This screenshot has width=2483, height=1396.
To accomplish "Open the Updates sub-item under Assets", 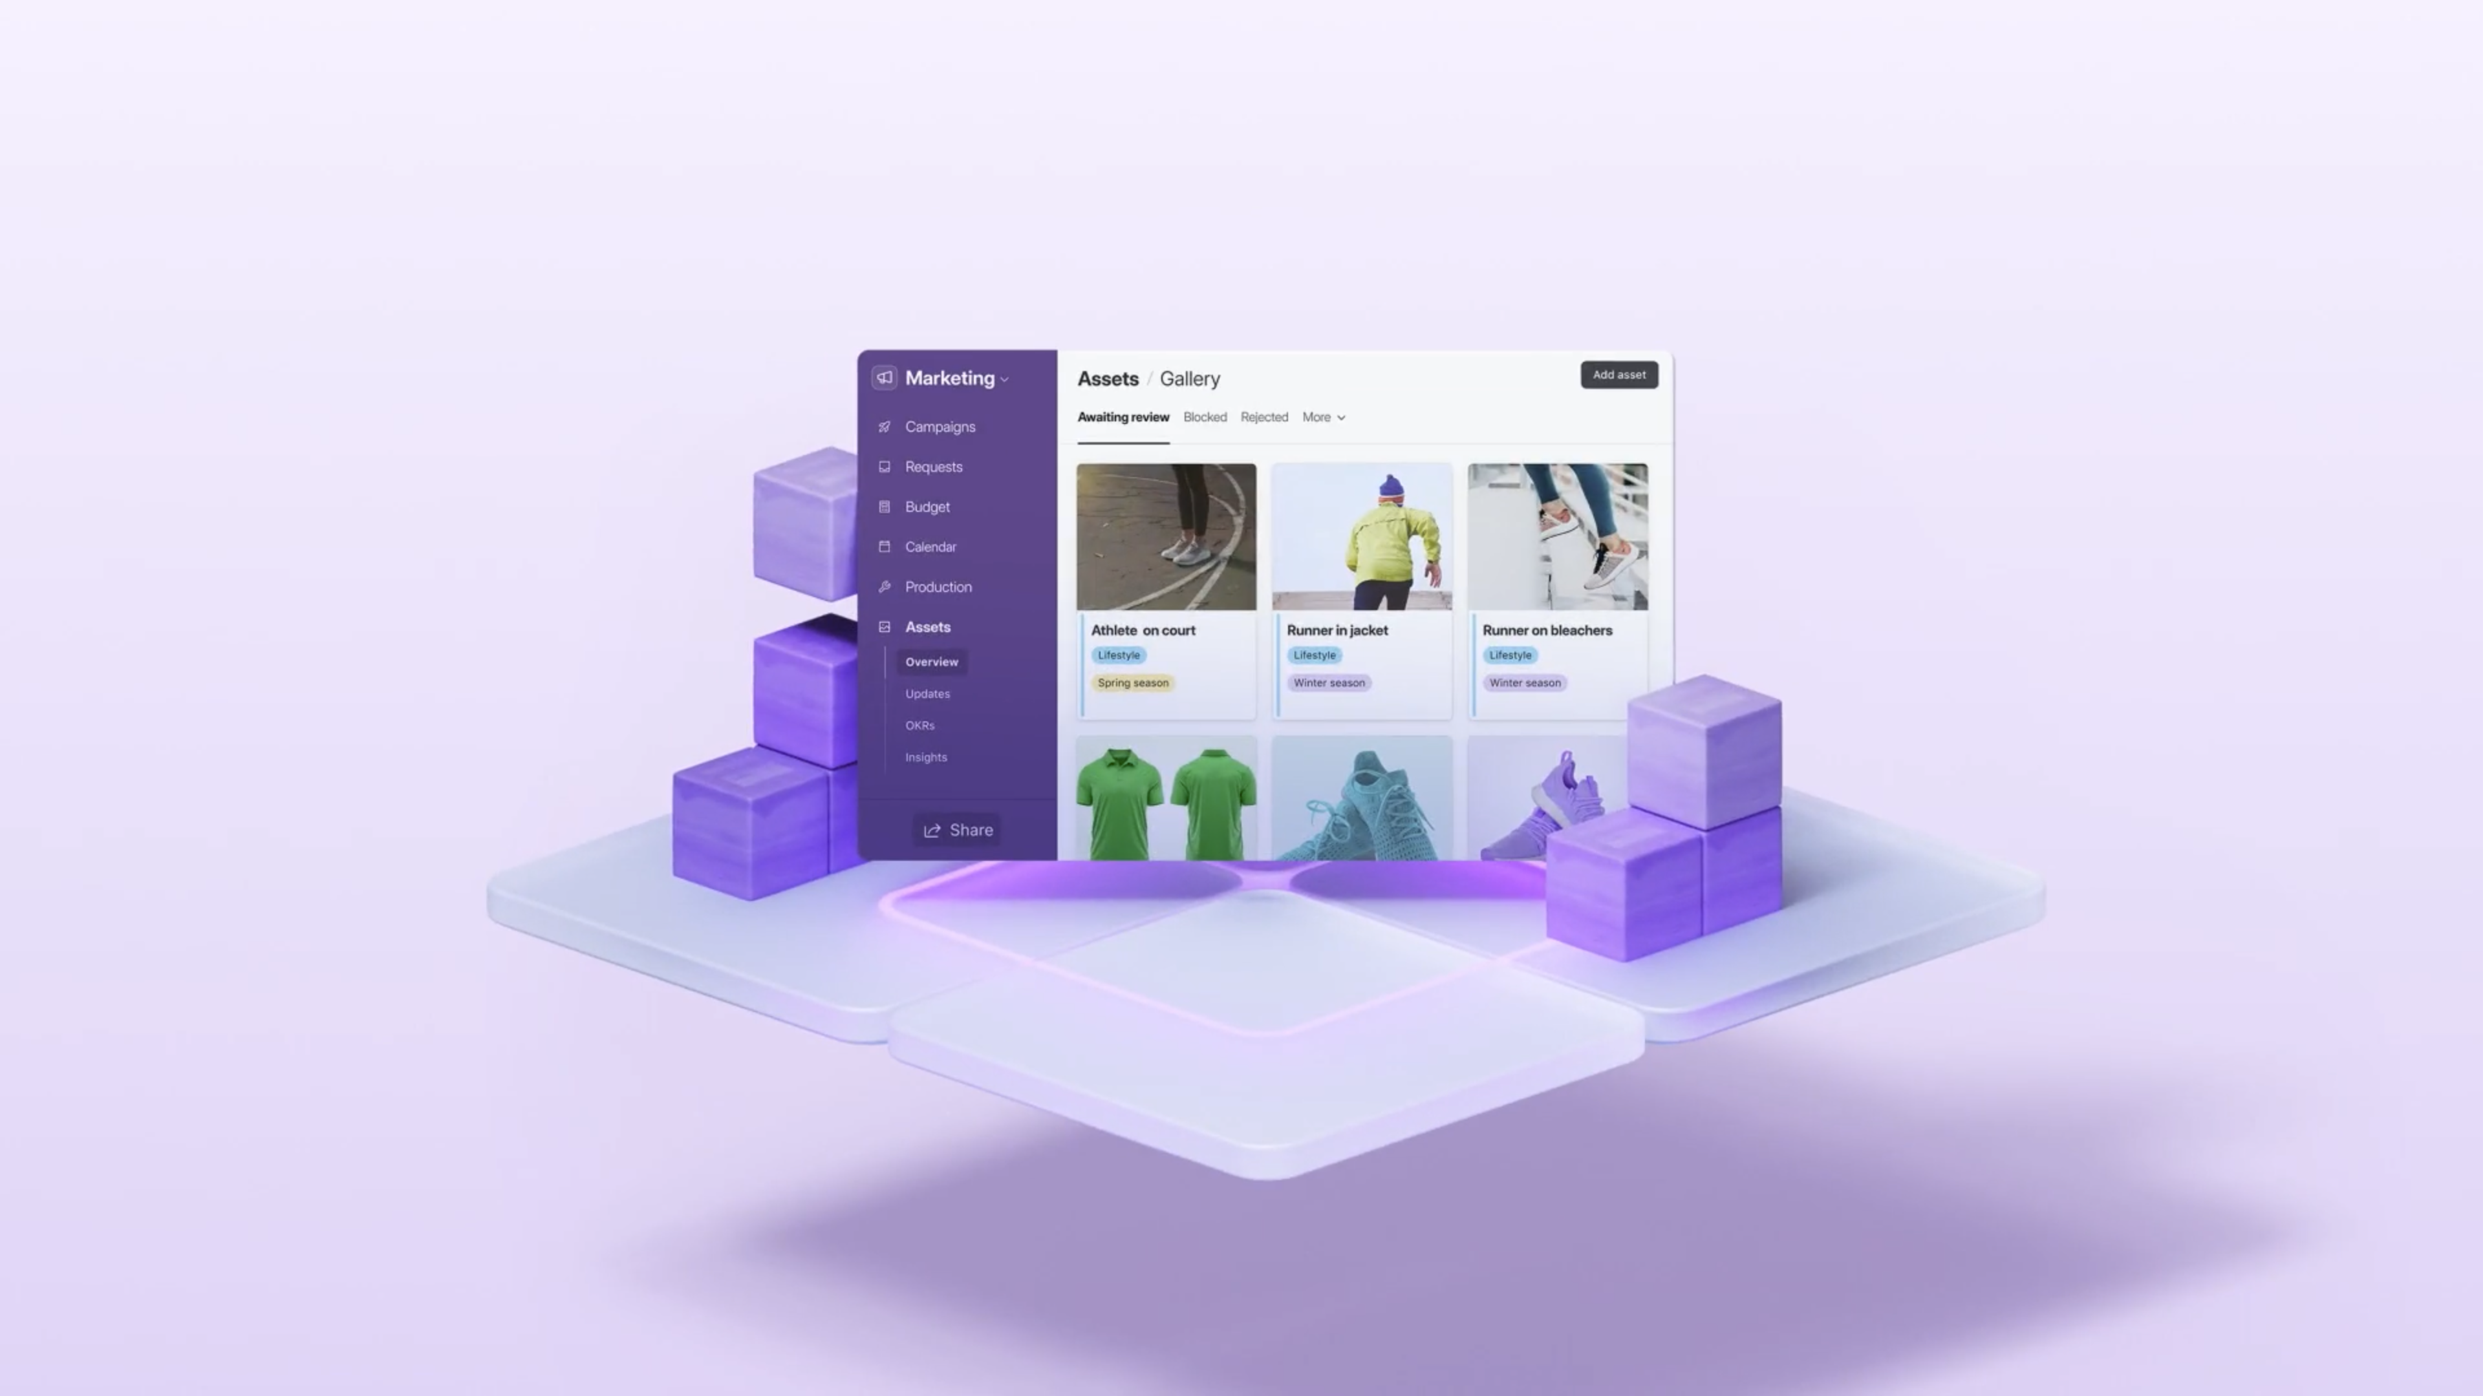I will [928, 693].
